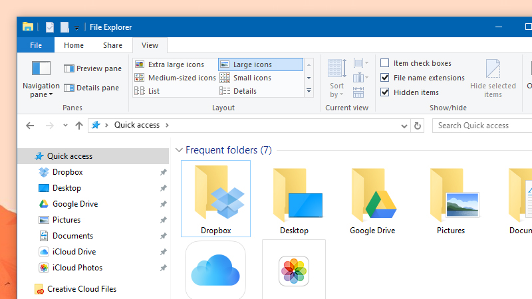
Task: Select the View ribbon tab
Action: (x=150, y=45)
